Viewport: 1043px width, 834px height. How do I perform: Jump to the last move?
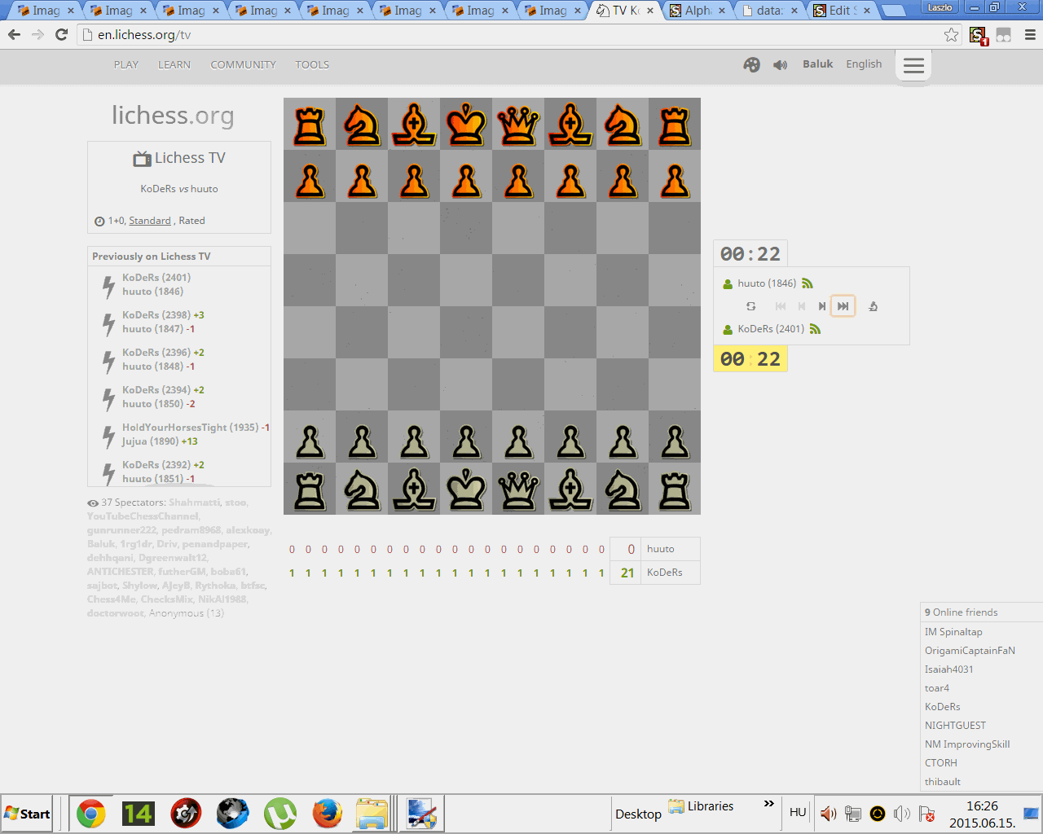843,306
